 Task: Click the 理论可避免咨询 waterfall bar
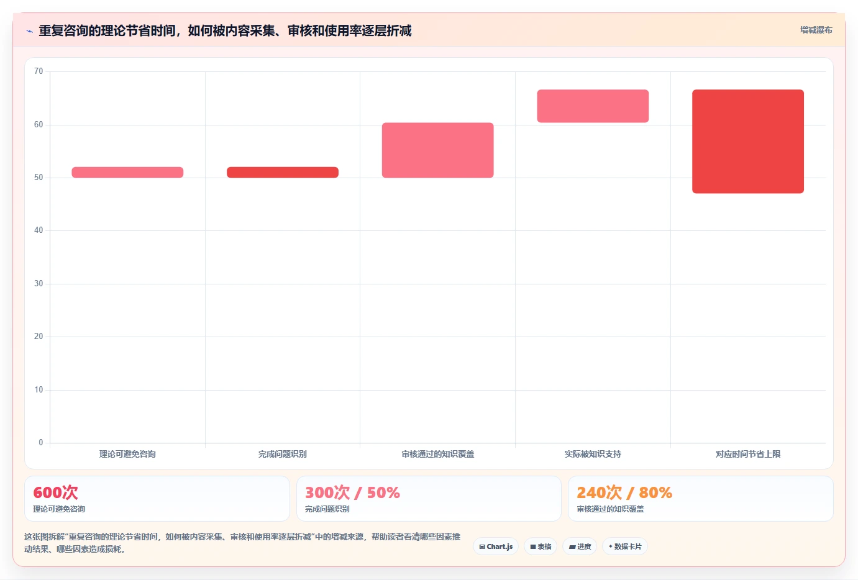pos(127,173)
